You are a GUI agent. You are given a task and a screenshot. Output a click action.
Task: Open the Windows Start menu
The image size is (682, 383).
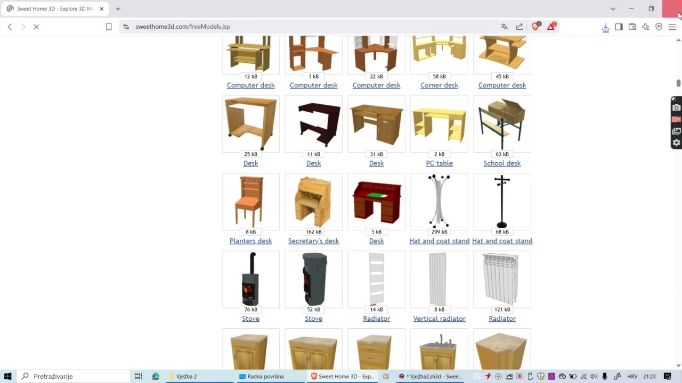point(8,376)
